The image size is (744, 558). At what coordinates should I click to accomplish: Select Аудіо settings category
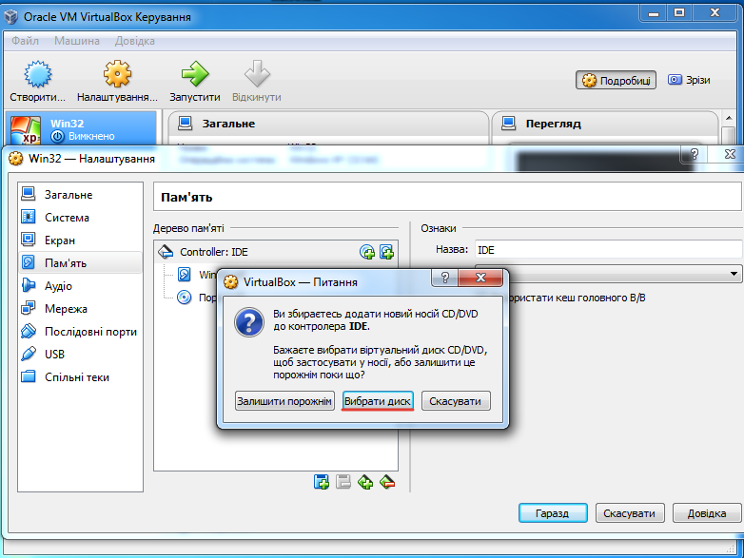[80, 286]
